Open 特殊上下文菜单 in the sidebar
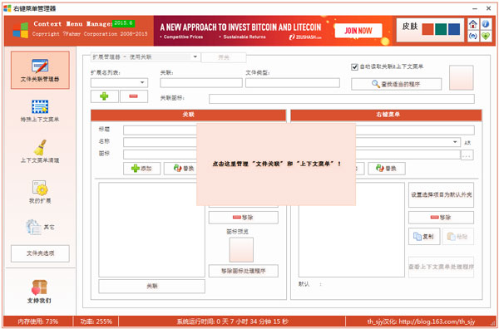 40,111
